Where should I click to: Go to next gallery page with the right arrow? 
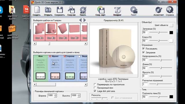84,20
